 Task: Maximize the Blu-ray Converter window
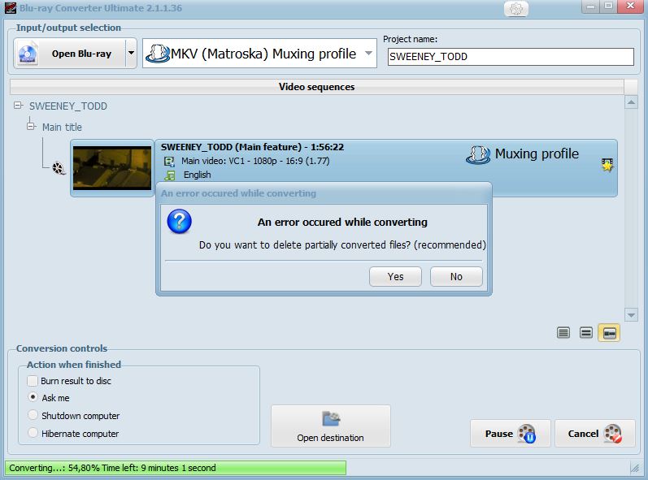(609, 6)
